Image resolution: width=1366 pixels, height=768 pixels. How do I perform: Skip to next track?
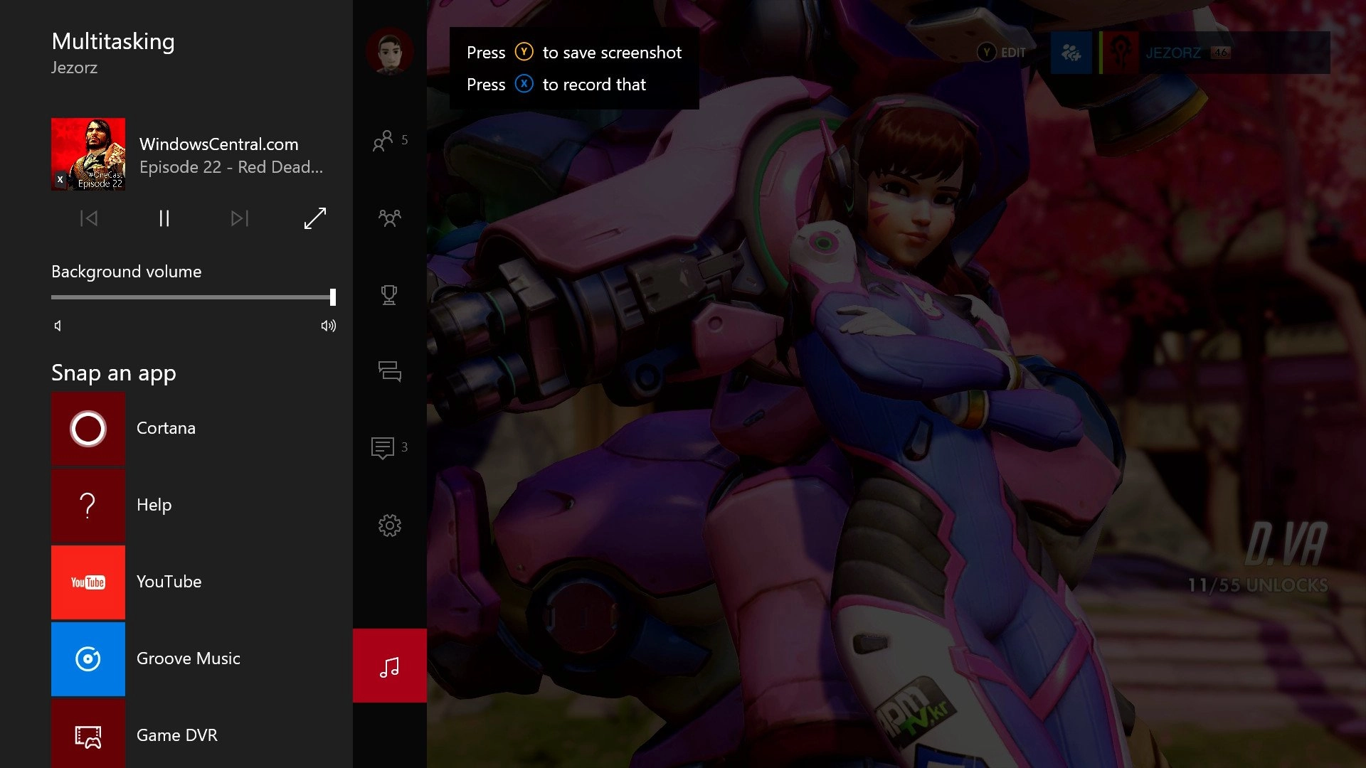click(x=240, y=218)
